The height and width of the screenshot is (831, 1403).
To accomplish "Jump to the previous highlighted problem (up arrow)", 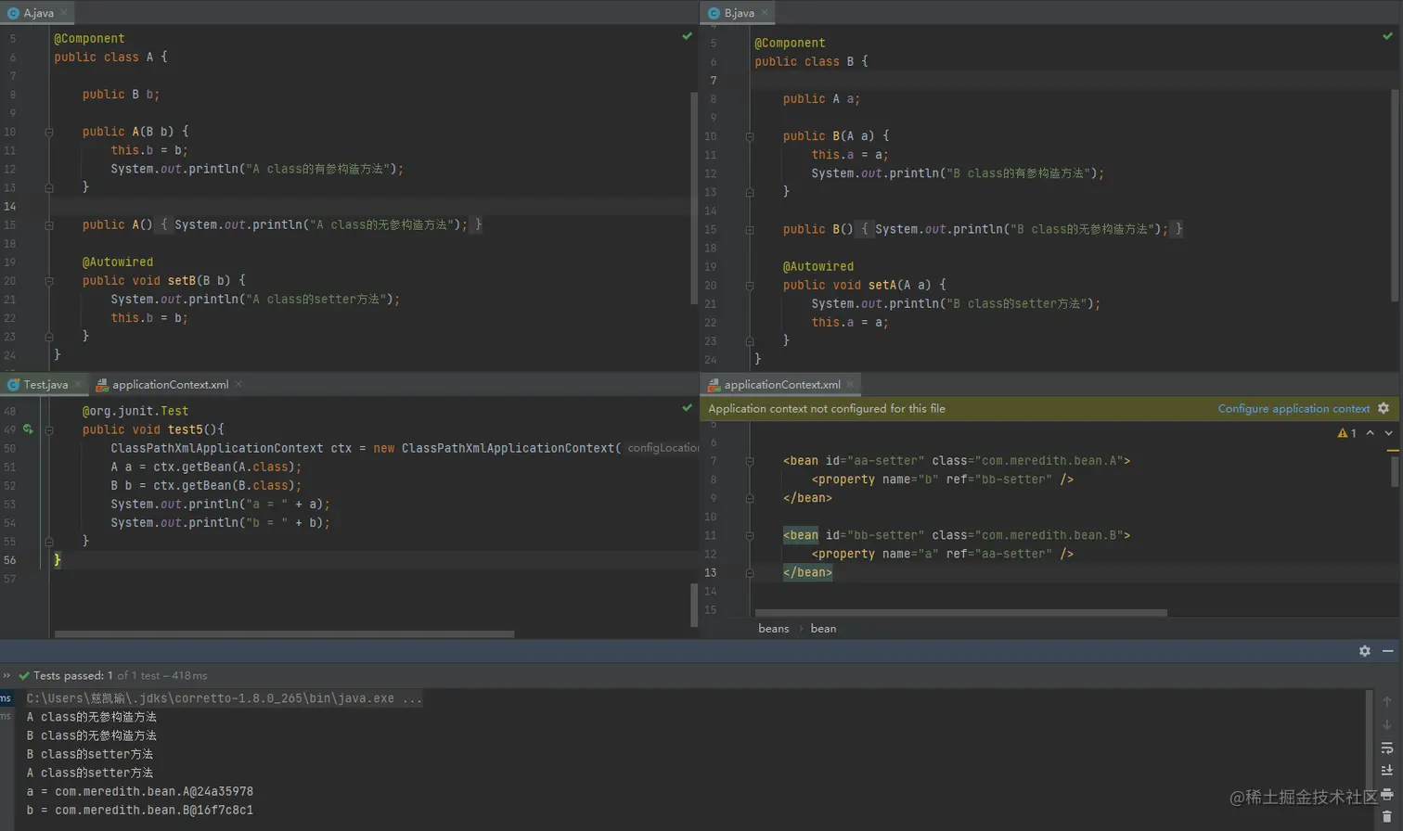I will 1370,433.
